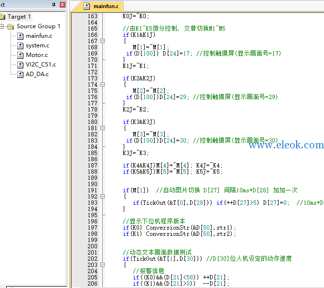Click the Motor.c file icon
The width and height of the screenshot is (324, 288).
[x=20, y=55]
